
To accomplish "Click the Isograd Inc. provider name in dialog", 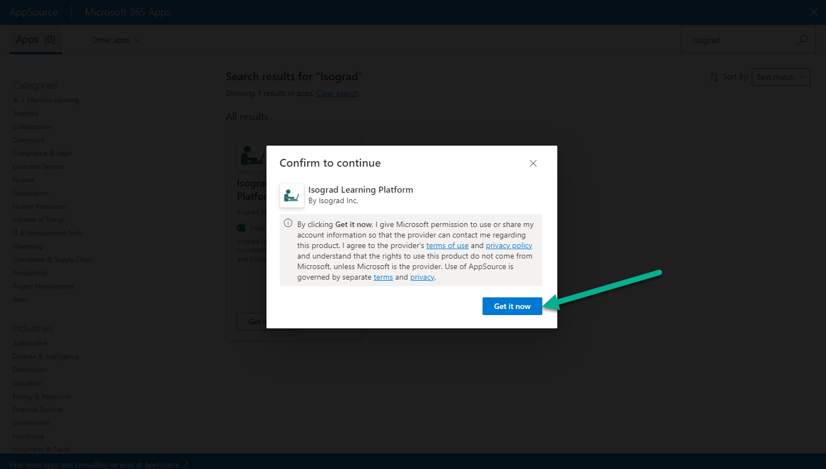I will (338, 201).
